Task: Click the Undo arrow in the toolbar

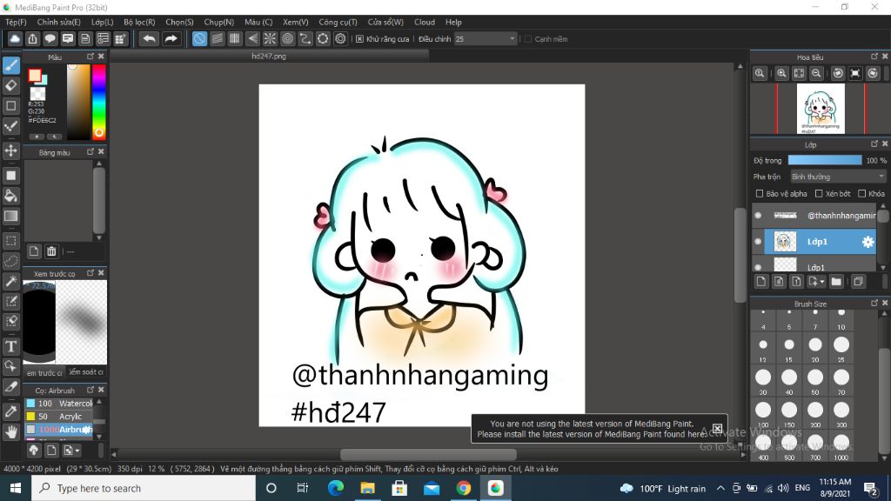Action: [148, 38]
